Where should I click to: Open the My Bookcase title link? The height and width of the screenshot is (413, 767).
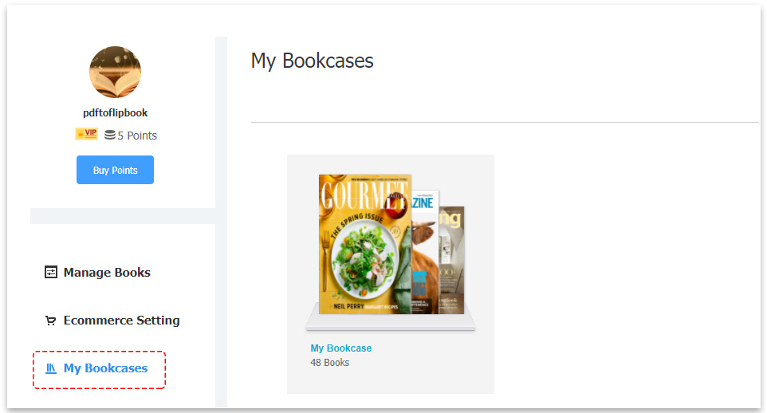click(x=341, y=348)
